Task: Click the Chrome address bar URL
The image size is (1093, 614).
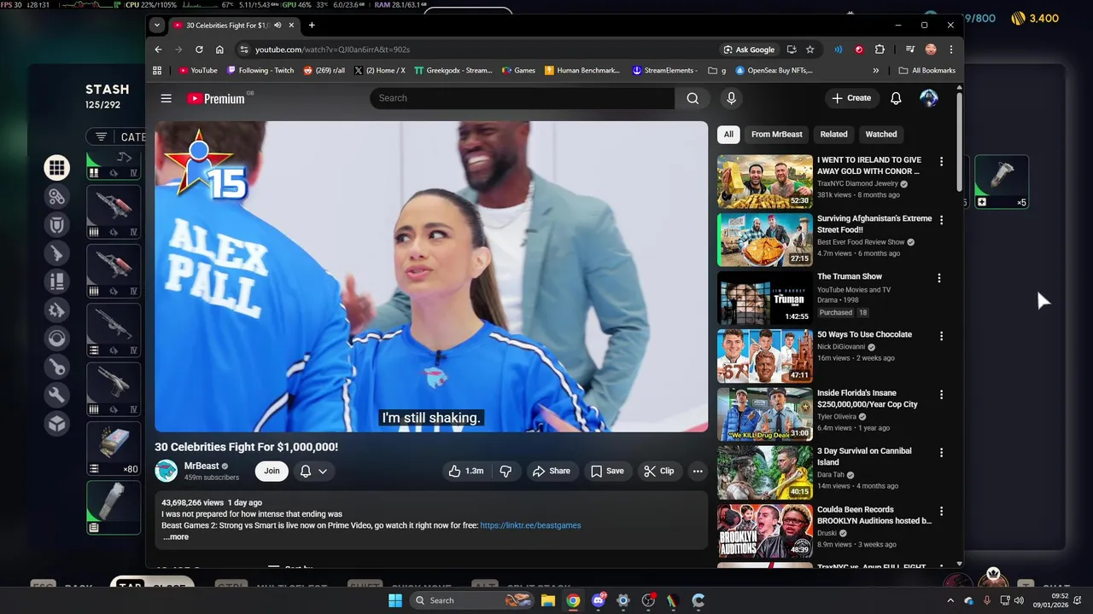Action: [x=332, y=49]
